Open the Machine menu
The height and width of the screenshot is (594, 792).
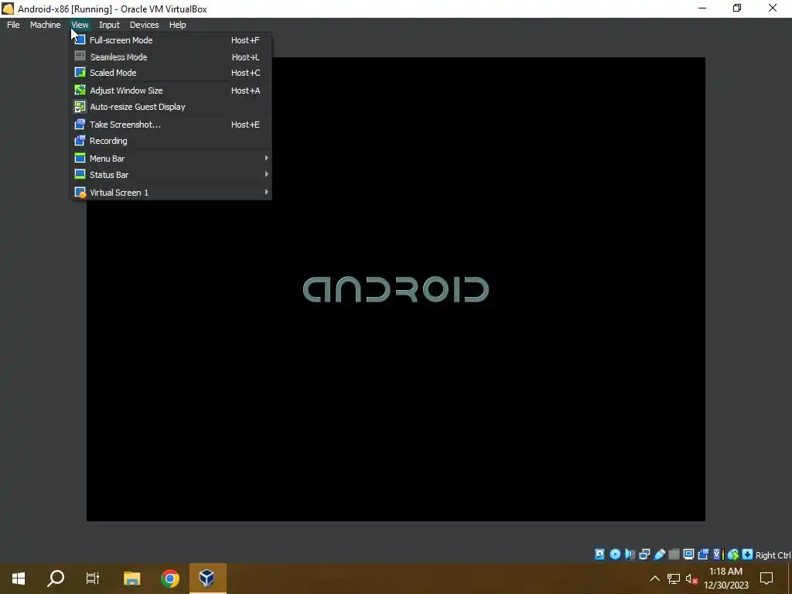coord(45,25)
